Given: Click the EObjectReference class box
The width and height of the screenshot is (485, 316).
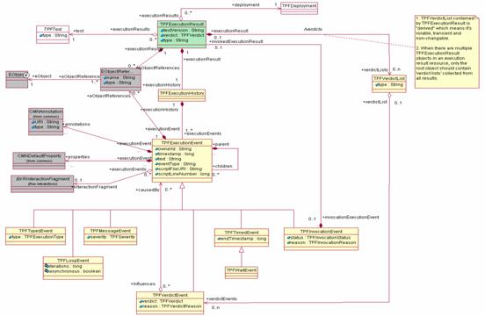Looking at the screenshot, I should (x=120, y=79).
